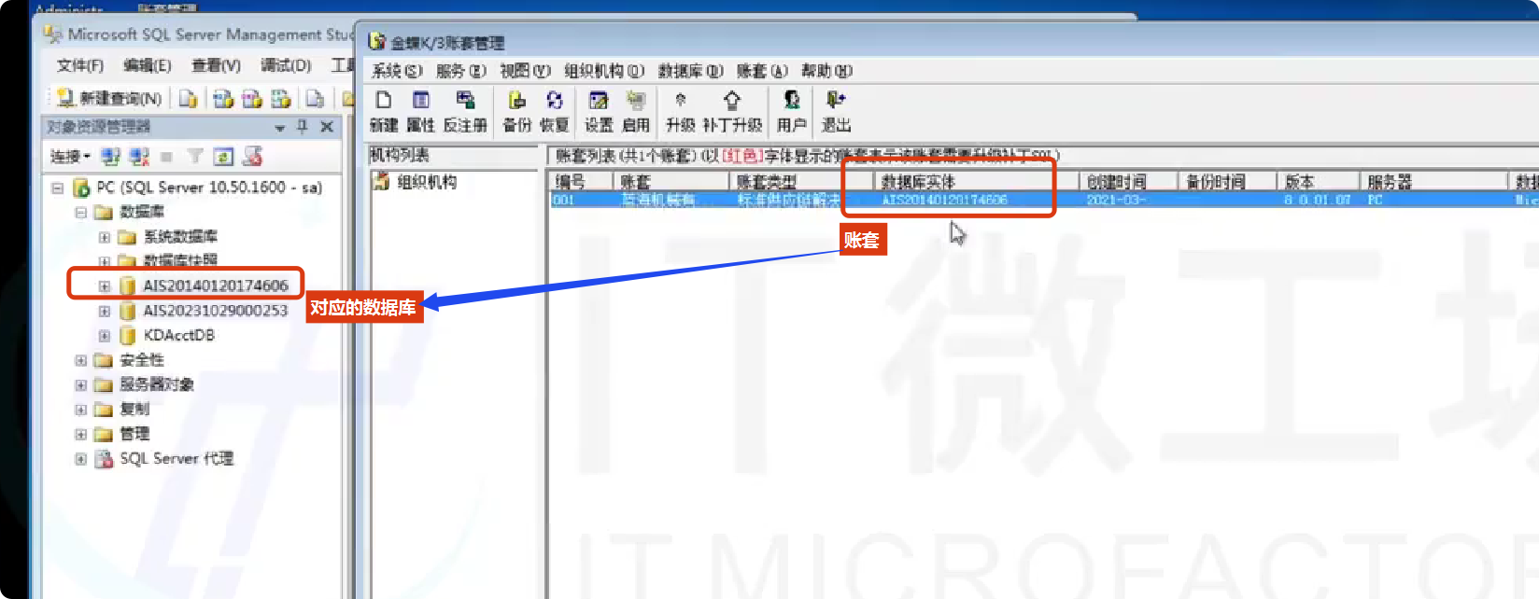Click the 启用 (Enable) toolbar icon
1539x599 pixels.
tap(636, 111)
